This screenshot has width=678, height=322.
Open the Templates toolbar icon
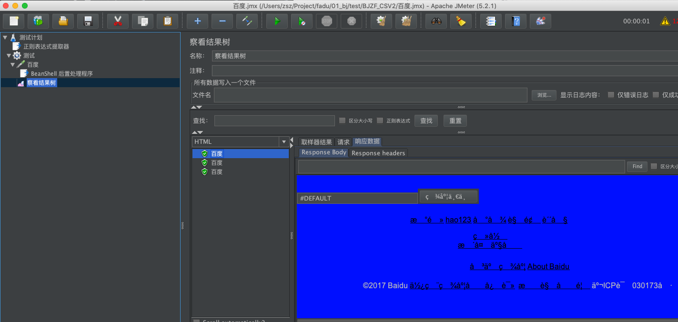39,21
